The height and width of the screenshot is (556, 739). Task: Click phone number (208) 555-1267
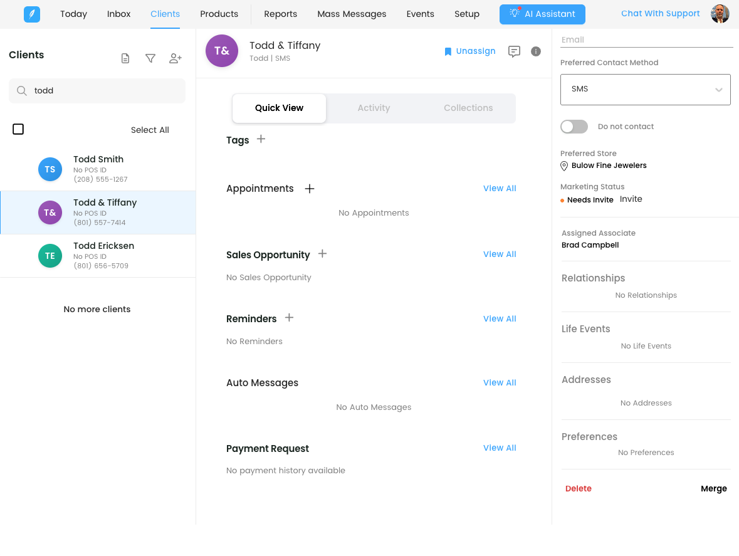tap(100, 179)
